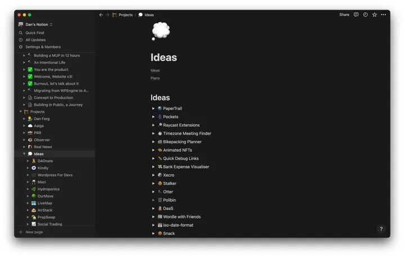
Task: Expand the Stalker toggle
Action: 153,183
